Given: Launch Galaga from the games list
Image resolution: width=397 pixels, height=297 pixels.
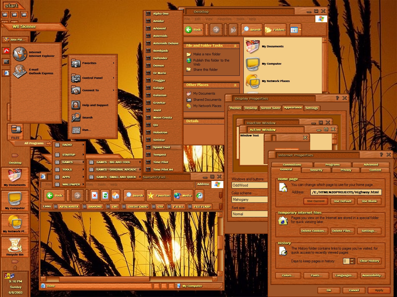Looking at the screenshot, I should (163, 88).
